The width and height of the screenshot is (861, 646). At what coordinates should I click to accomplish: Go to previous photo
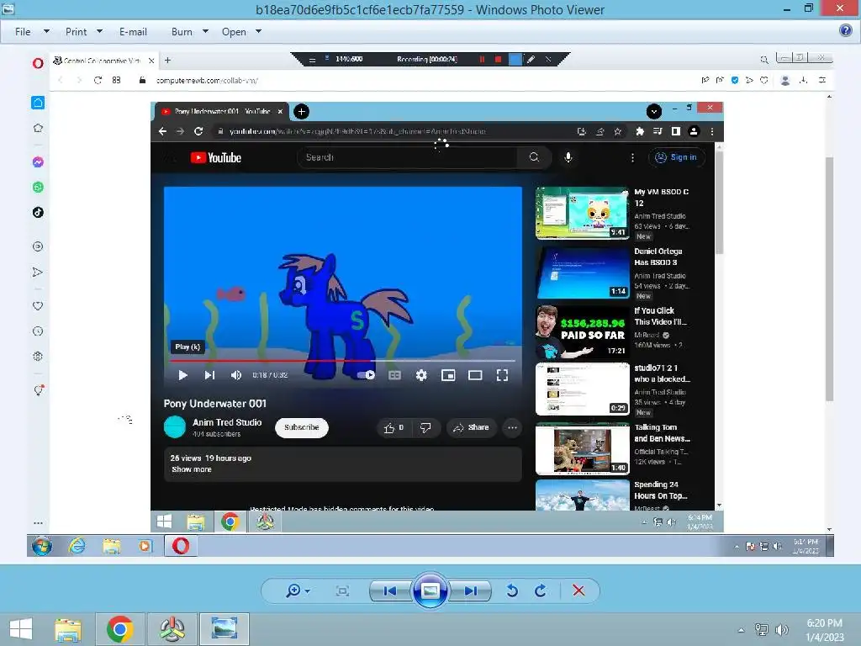pyautogui.click(x=390, y=590)
